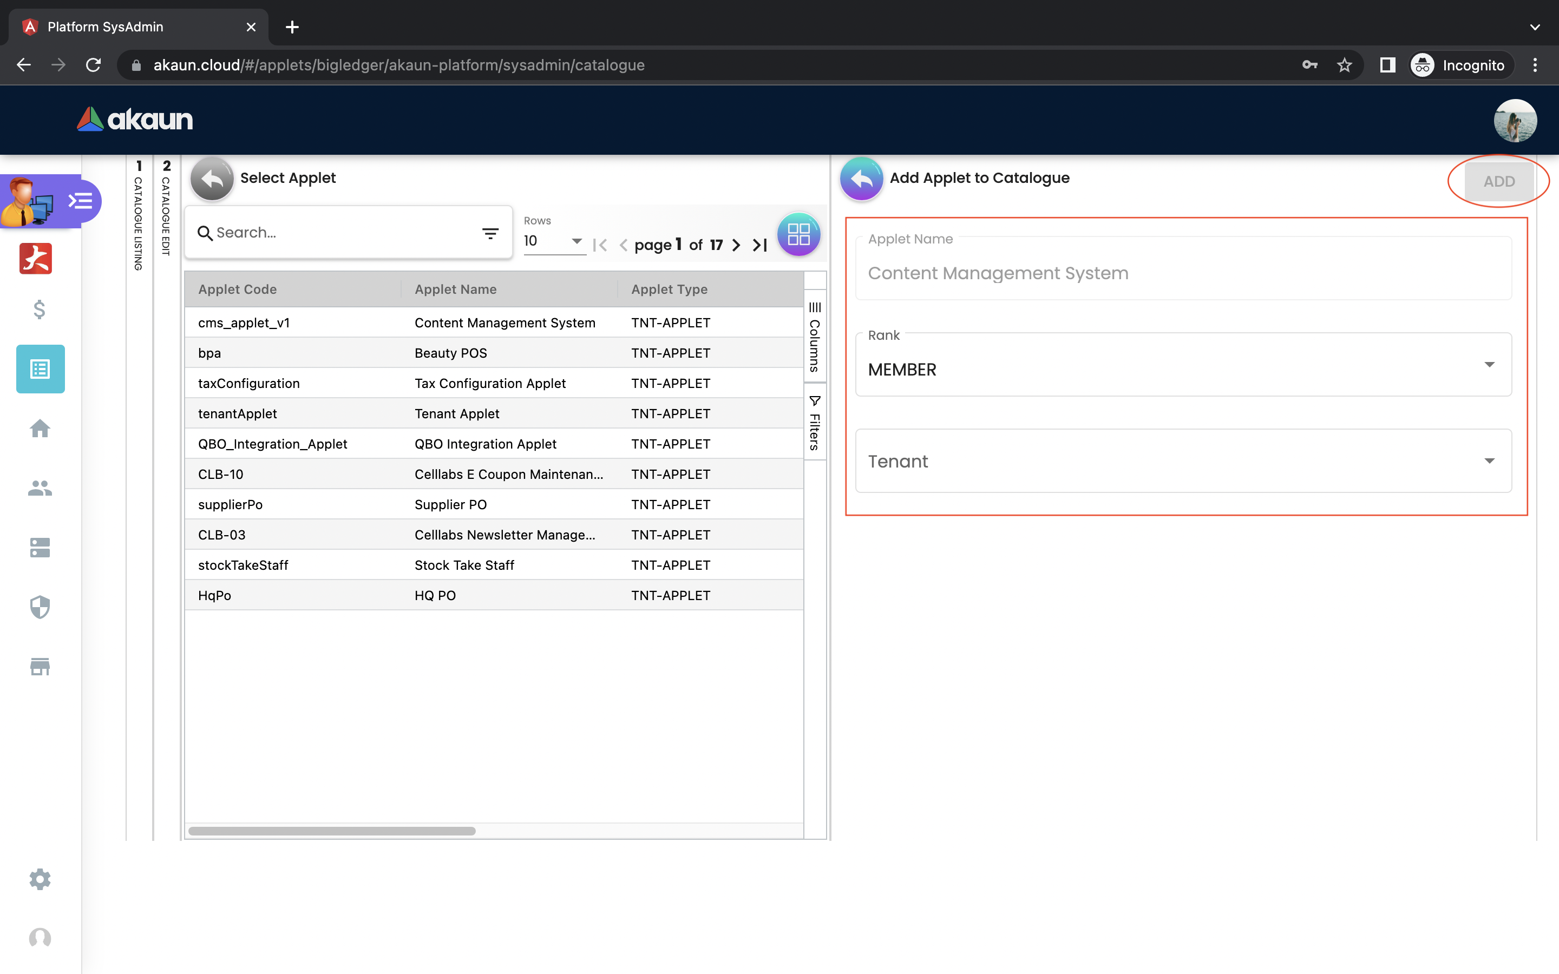Click the shield security sidebar icon
Screen dimensions: 1559x974
[x=40, y=607]
